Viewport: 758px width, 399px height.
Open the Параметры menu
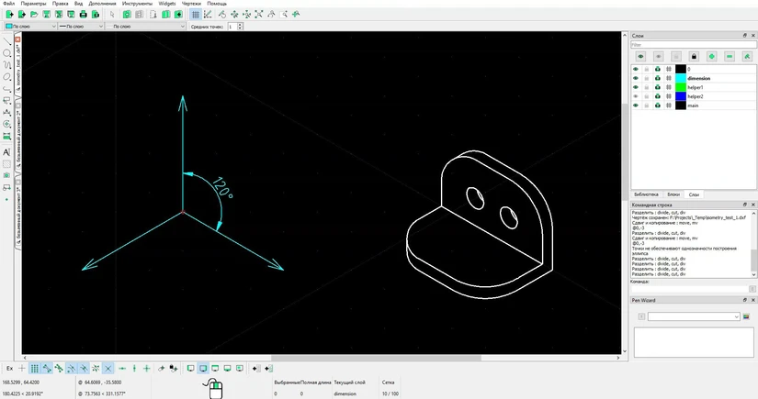tap(34, 4)
